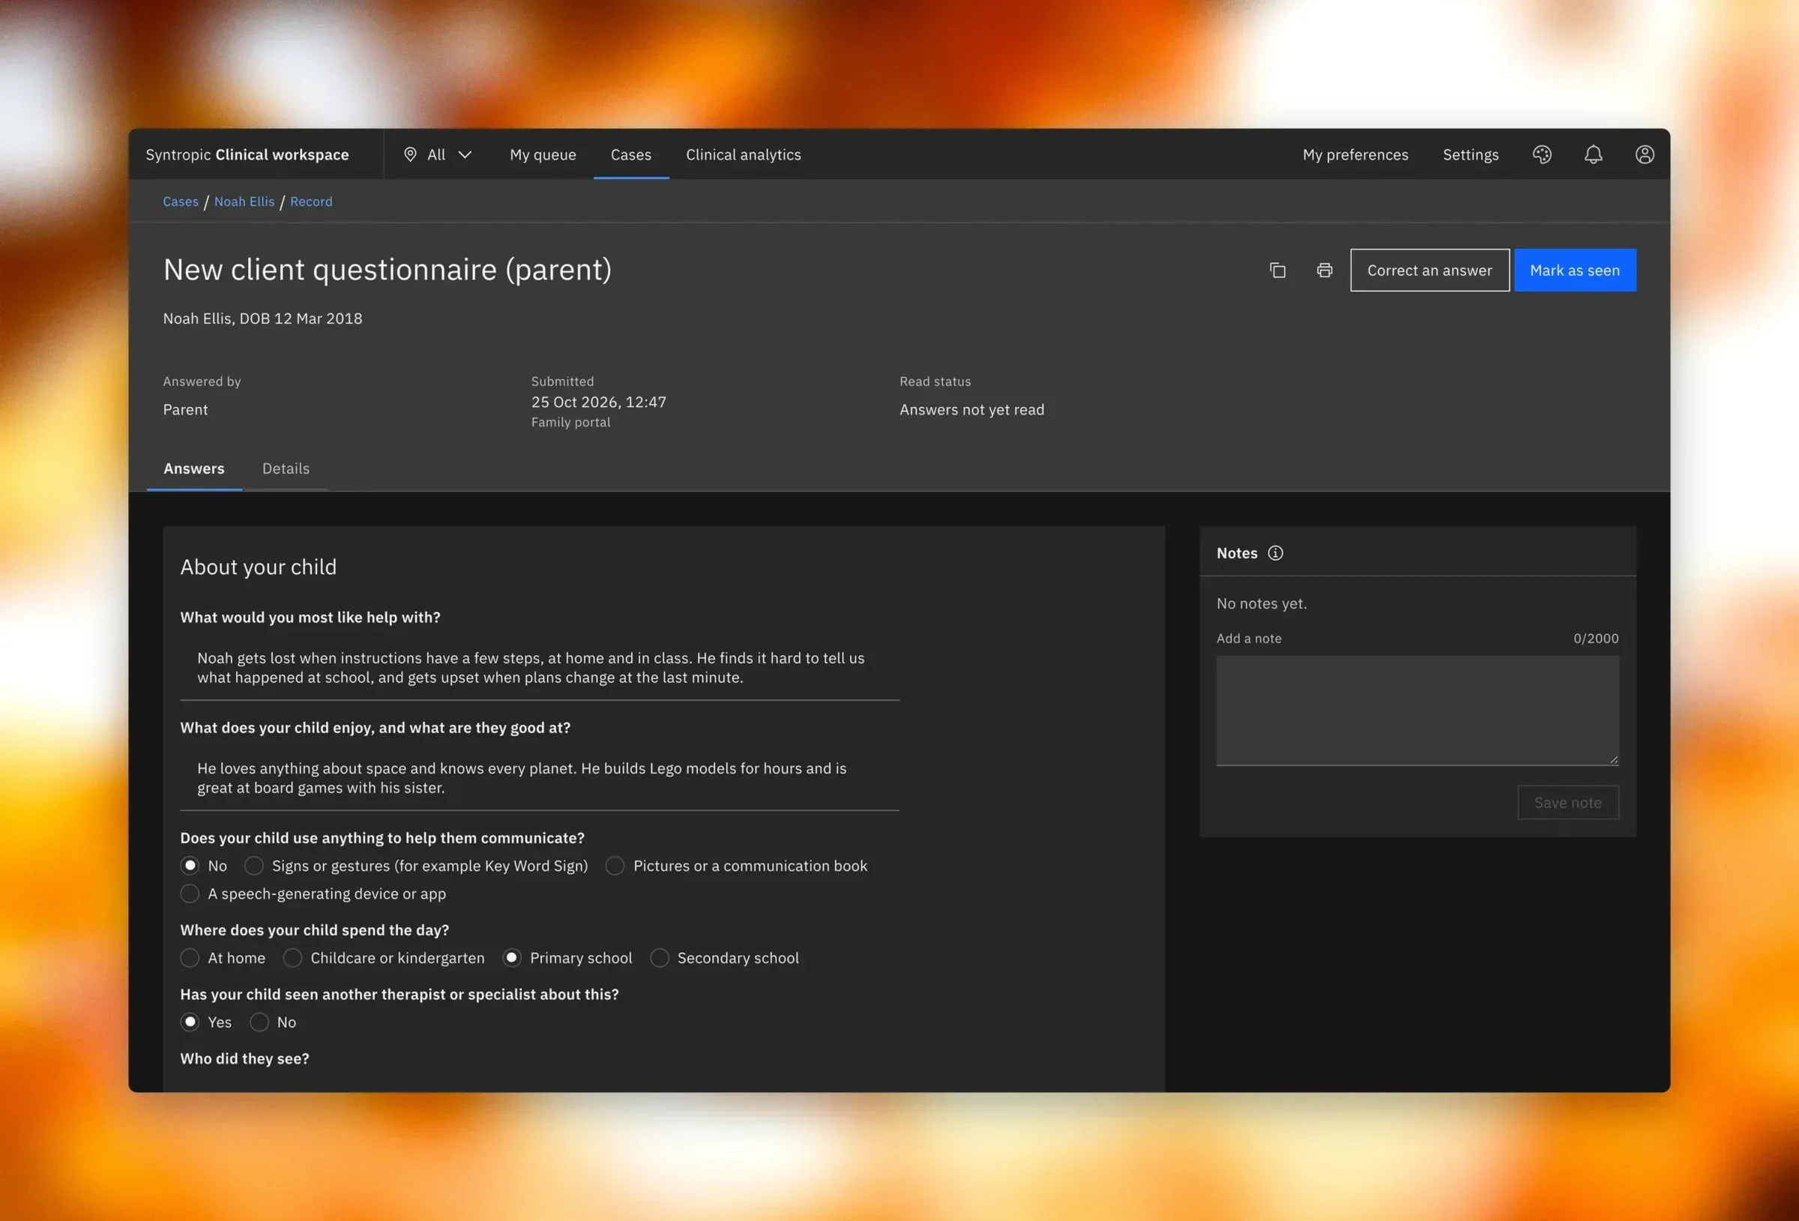Choose the At home radio option
1799x1221 pixels.
(x=190, y=958)
